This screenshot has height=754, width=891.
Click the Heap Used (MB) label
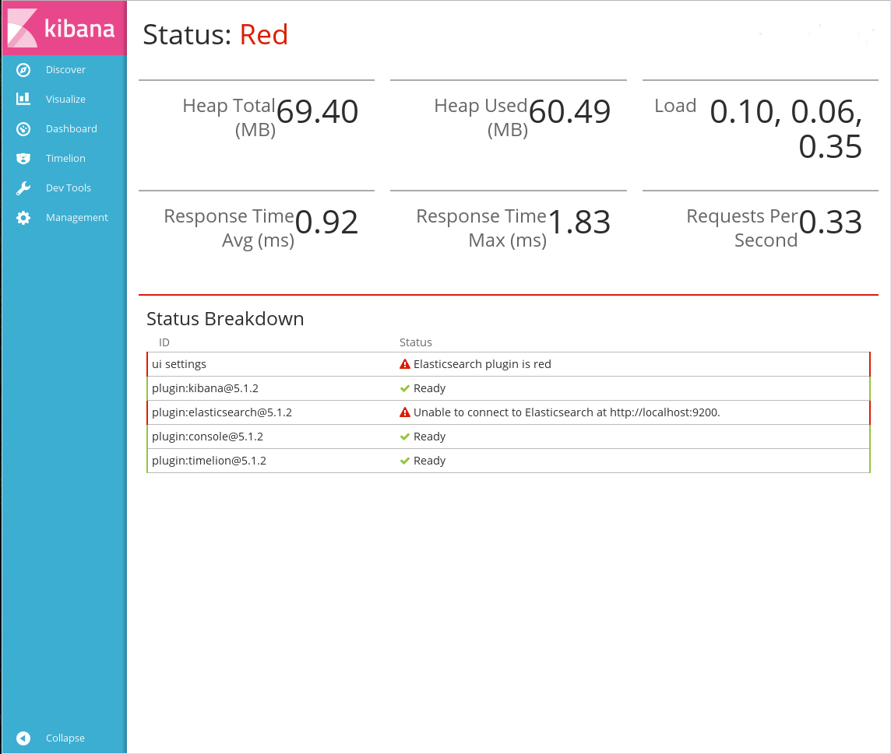tap(481, 117)
